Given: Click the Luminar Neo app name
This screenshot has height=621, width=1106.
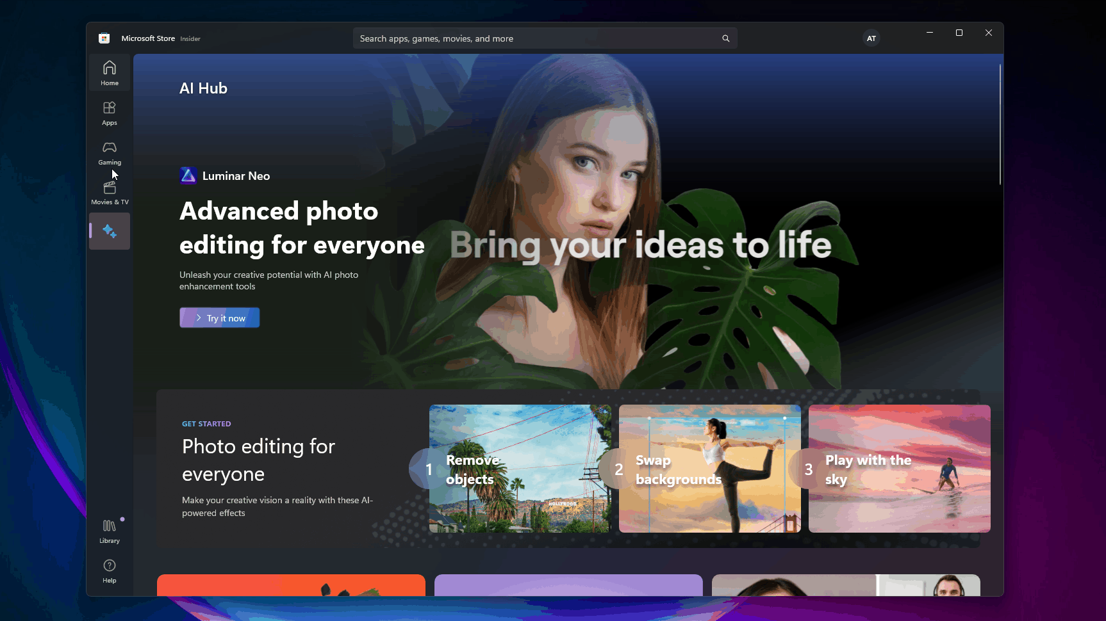Looking at the screenshot, I should tap(236, 176).
